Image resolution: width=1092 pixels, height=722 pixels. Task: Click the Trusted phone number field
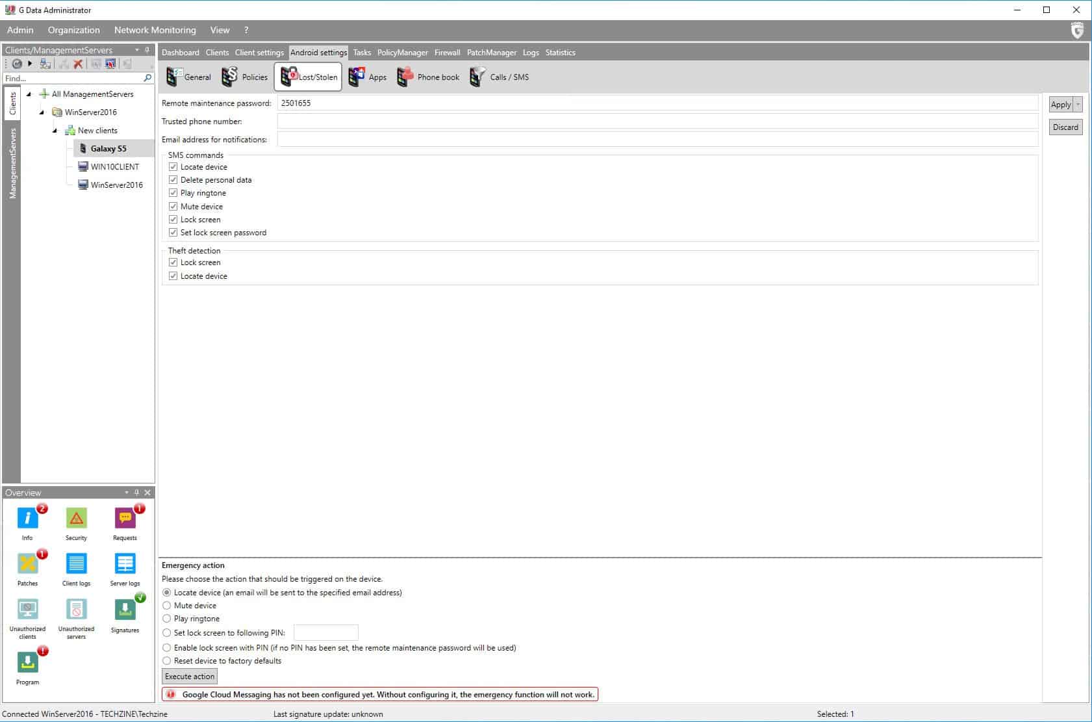[x=657, y=122]
